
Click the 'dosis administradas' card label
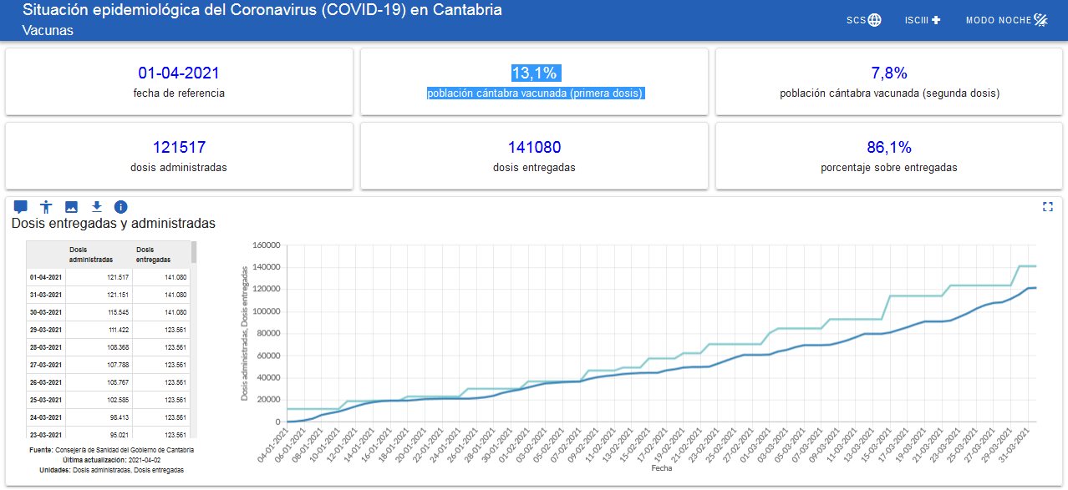pyautogui.click(x=179, y=167)
